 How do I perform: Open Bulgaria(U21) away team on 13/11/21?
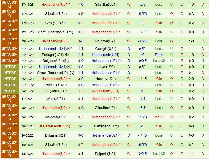coord(106,154)
